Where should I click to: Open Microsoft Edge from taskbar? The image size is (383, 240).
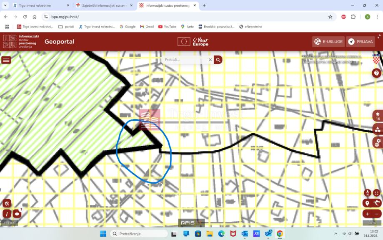pos(221,234)
